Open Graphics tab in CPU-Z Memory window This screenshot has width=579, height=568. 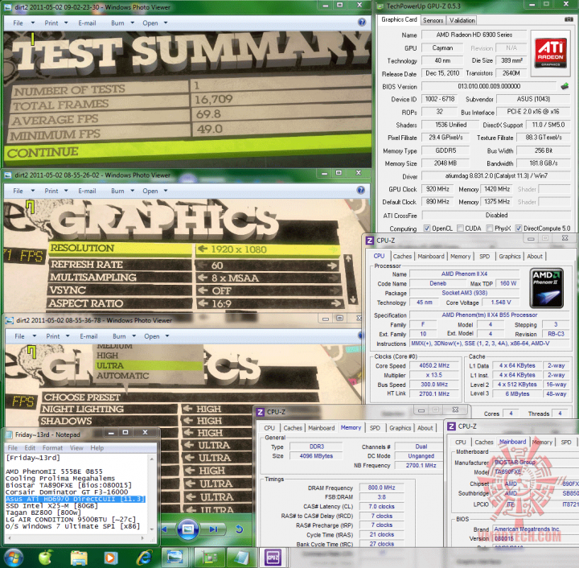click(400, 428)
